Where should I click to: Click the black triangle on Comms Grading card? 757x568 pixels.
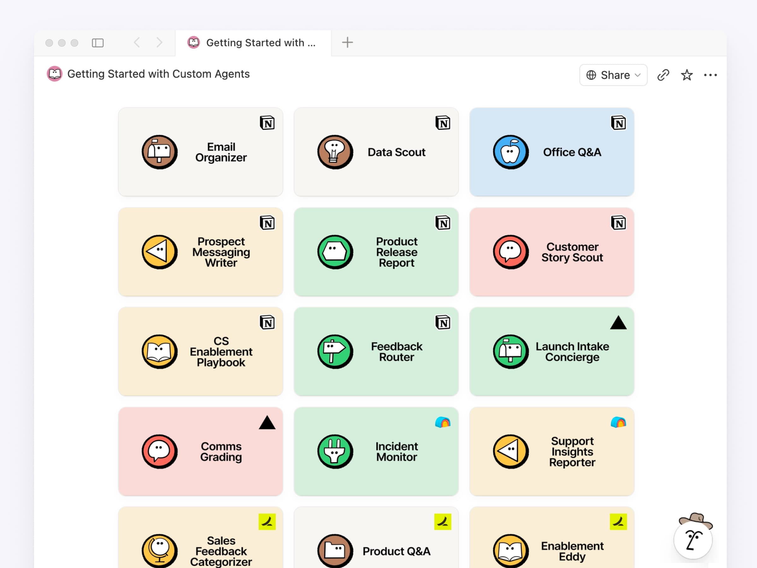point(267,423)
